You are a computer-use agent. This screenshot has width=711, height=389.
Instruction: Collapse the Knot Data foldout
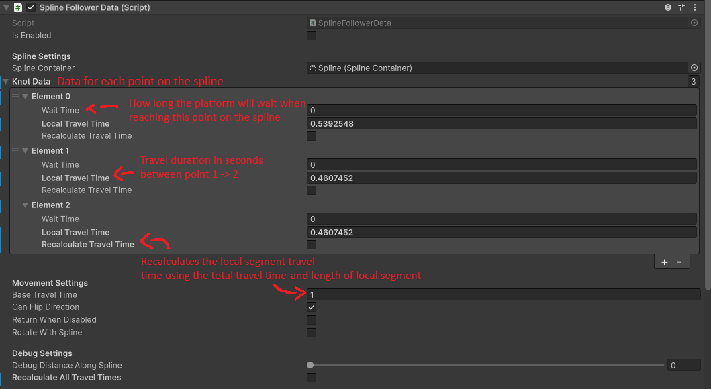coord(6,81)
